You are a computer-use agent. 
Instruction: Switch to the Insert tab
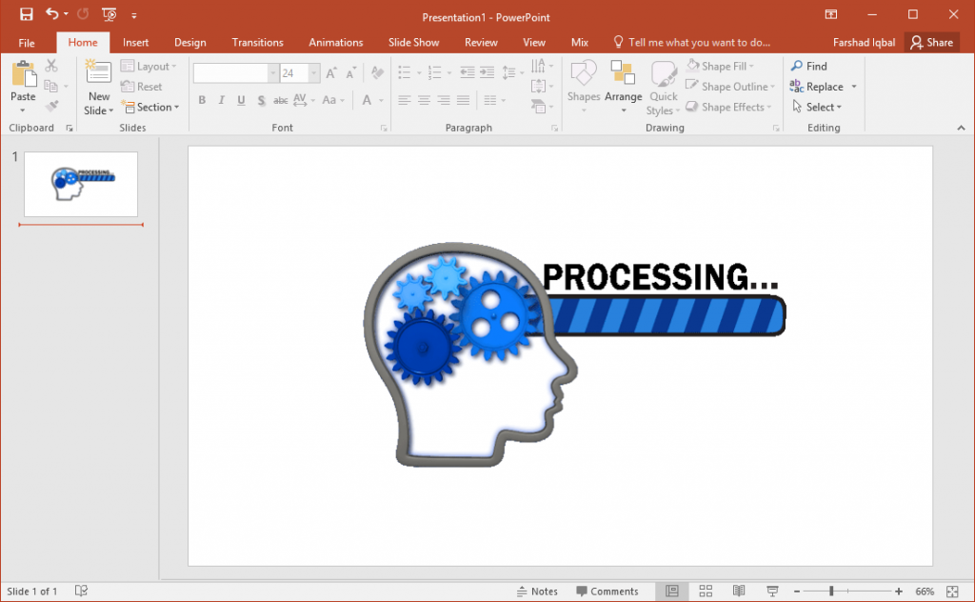(x=135, y=42)
